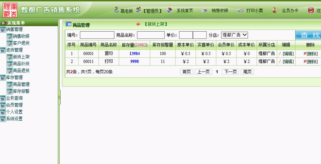Go to 下一页 next page

click(230, 72)
